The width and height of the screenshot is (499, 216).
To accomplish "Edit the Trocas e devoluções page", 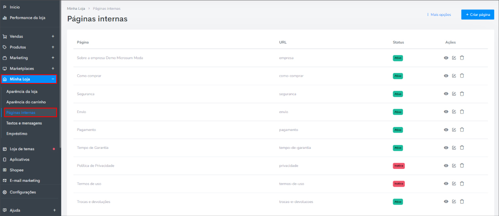I will click(454, 201).
